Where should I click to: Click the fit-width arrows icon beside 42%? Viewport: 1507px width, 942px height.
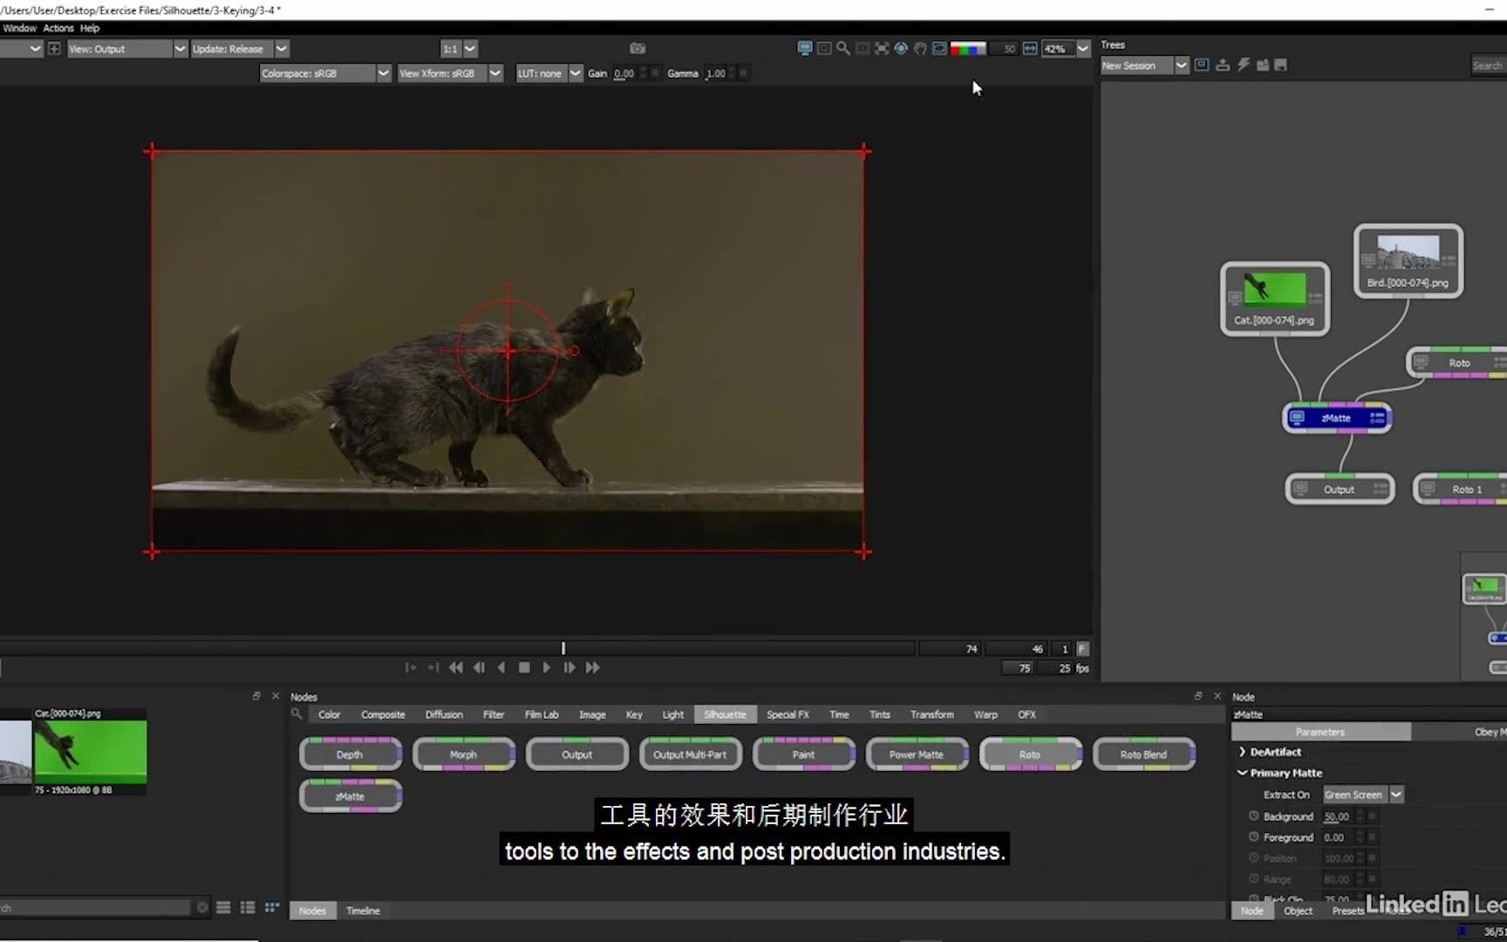coord(1030,49)
